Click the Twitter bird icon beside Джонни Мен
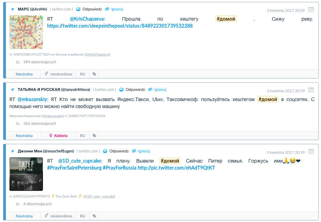The width and height of the screenshot is (321, 222). (x=13, y=151)
